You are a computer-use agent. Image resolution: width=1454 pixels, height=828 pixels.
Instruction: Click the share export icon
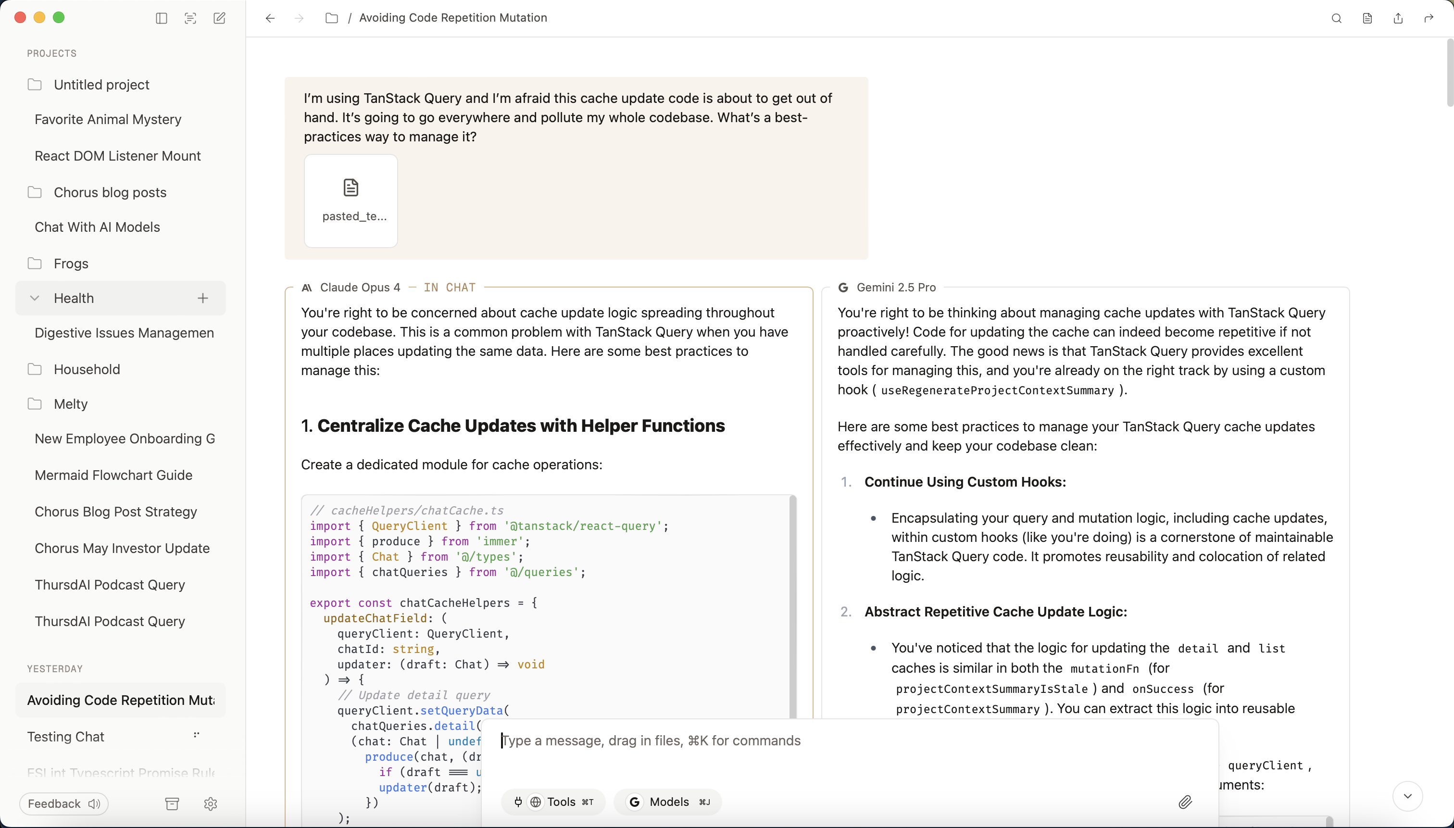click(1398, 18)
